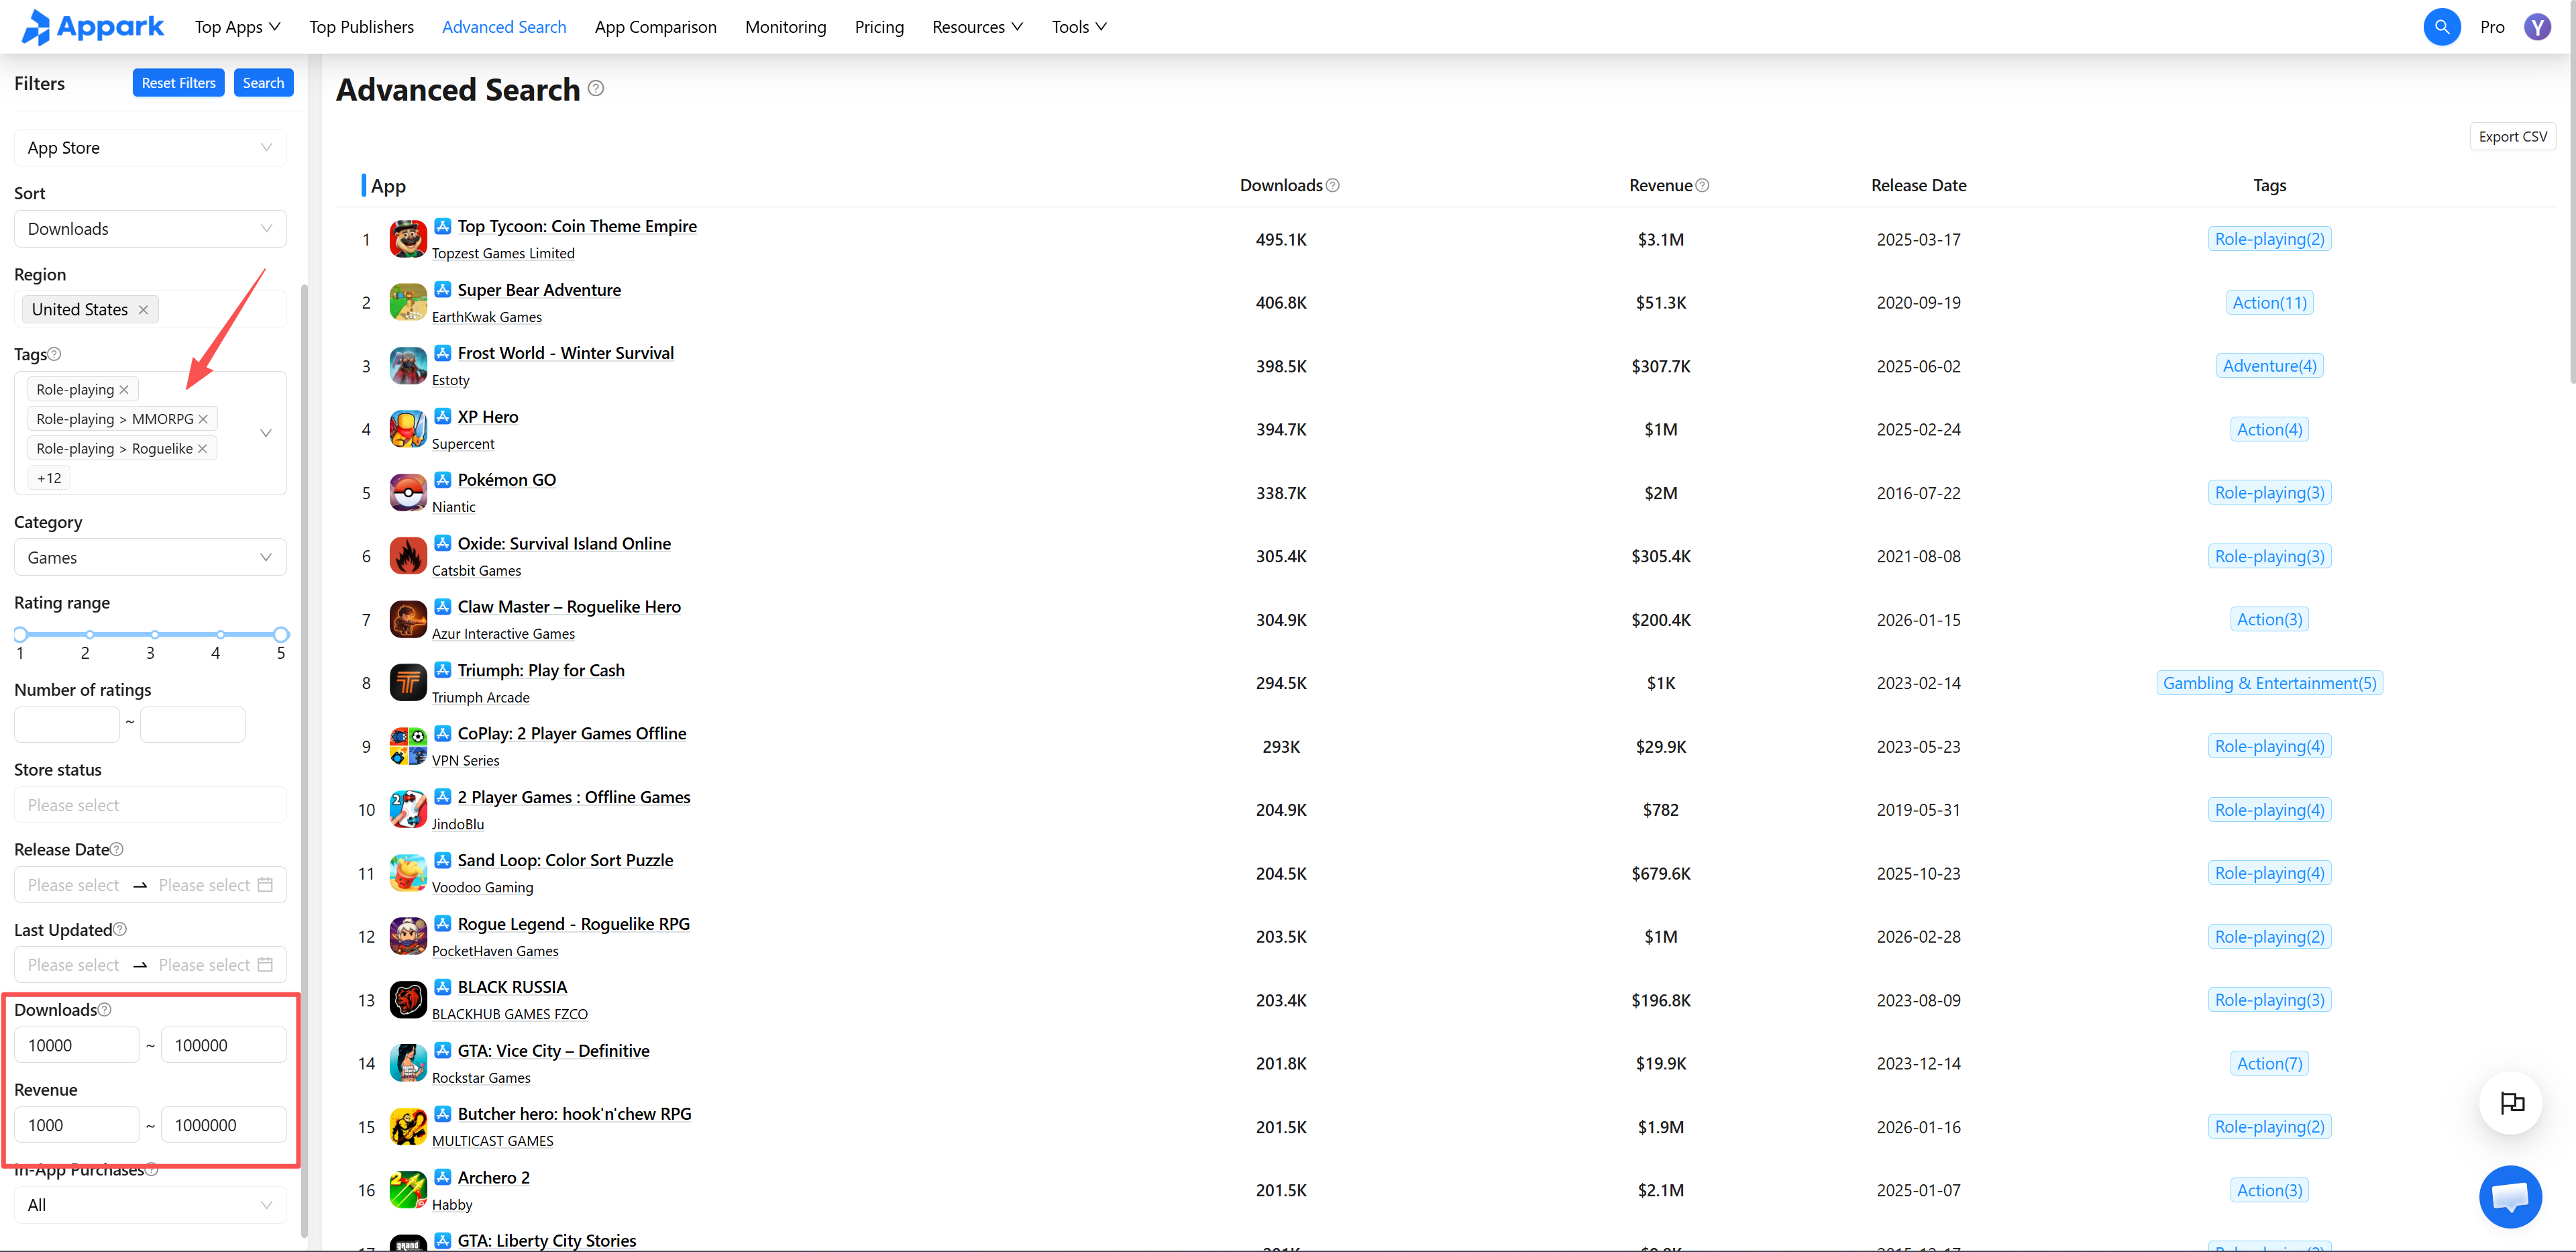Image resolution: width=2576 pixels, height=1252 pixels.
Task: Click the Revenue column info icon
Action: [1703, 186]
